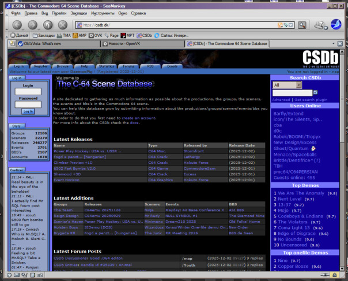Open Mail & Newsgroups from the status bar
The width and height of the screenshot is (348, 281).
17,275
